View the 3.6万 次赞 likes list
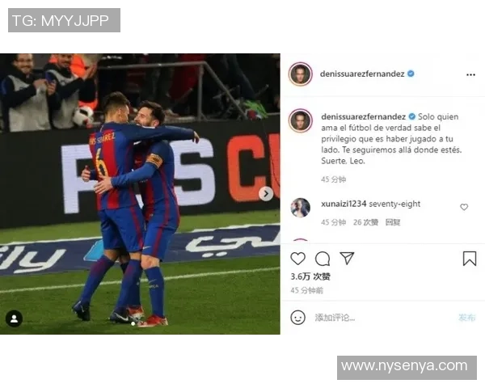The width and height of the screenshot is (485, 388). coord(310,276)
